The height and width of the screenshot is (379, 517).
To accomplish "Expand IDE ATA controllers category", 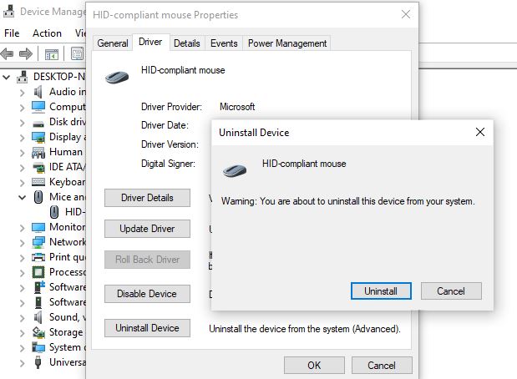I will (22, 168).
